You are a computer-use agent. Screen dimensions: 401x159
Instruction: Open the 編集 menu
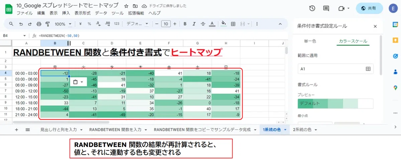click(41, 13)
